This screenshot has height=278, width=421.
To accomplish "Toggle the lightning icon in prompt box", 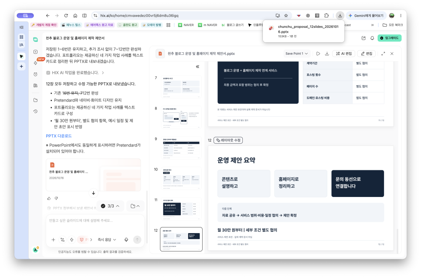I will 71,240.
